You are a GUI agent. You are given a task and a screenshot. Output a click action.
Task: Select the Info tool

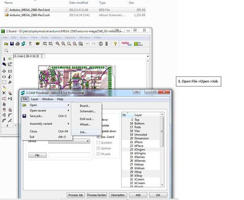[x=4, y=59]
